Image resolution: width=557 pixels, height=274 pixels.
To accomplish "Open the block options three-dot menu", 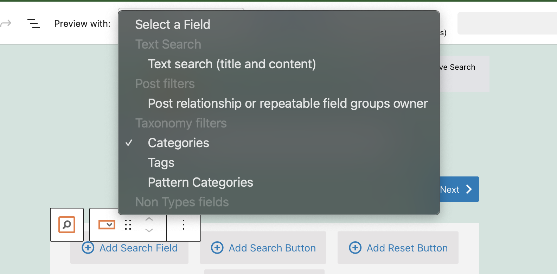I will [184, 225].
